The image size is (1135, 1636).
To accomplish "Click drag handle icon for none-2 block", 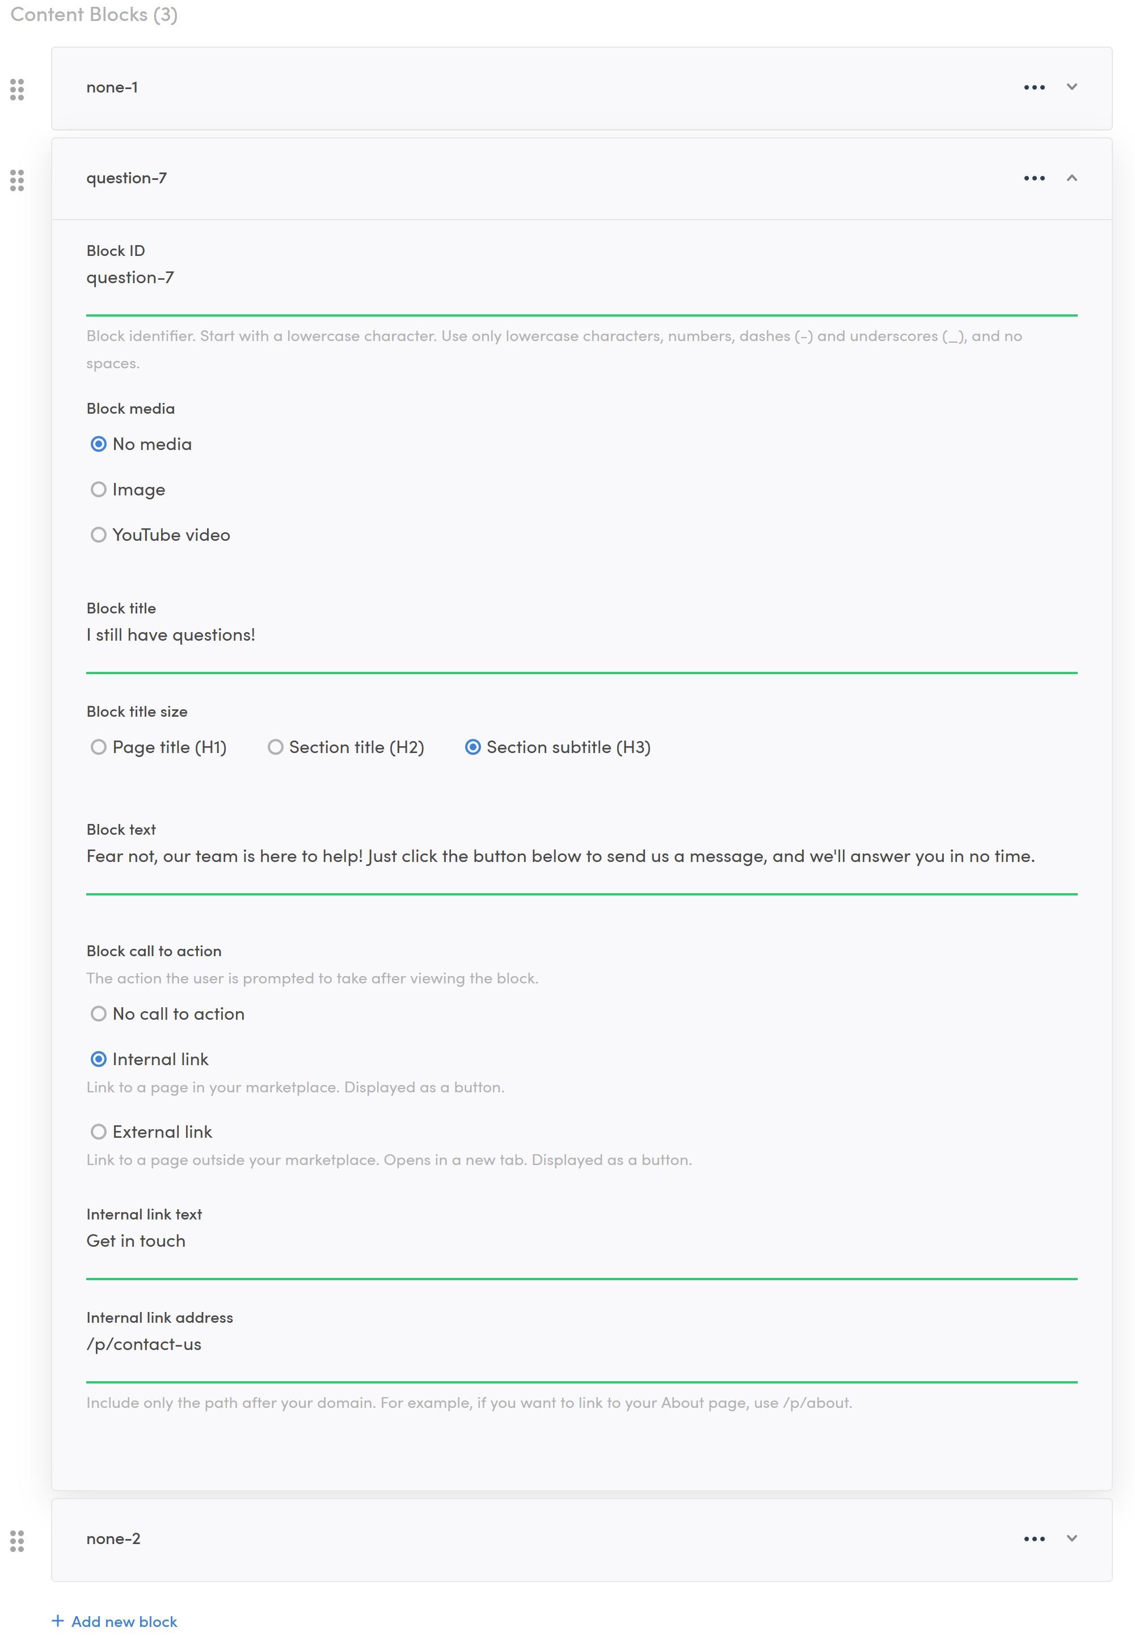I will 17,1541.
